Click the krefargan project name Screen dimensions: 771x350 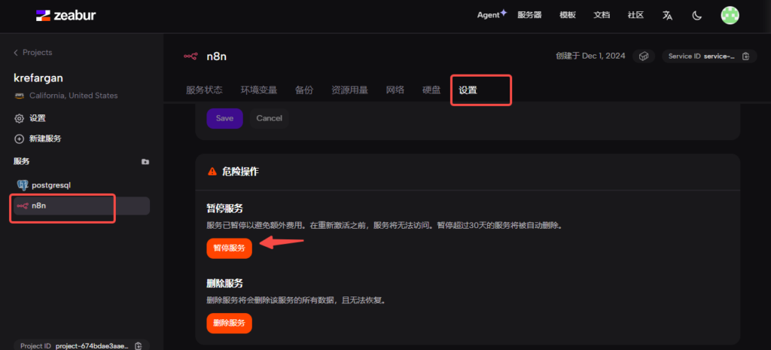click(38, 78)
